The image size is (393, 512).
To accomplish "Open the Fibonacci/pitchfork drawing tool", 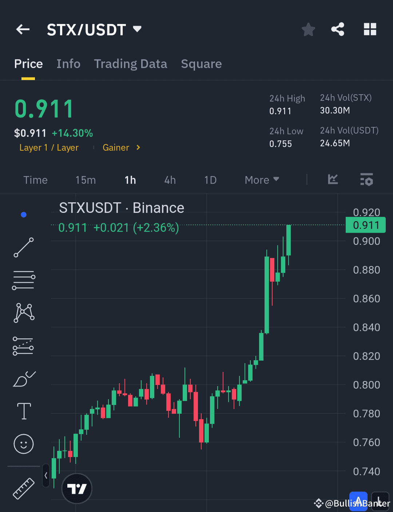I will 23,345.
